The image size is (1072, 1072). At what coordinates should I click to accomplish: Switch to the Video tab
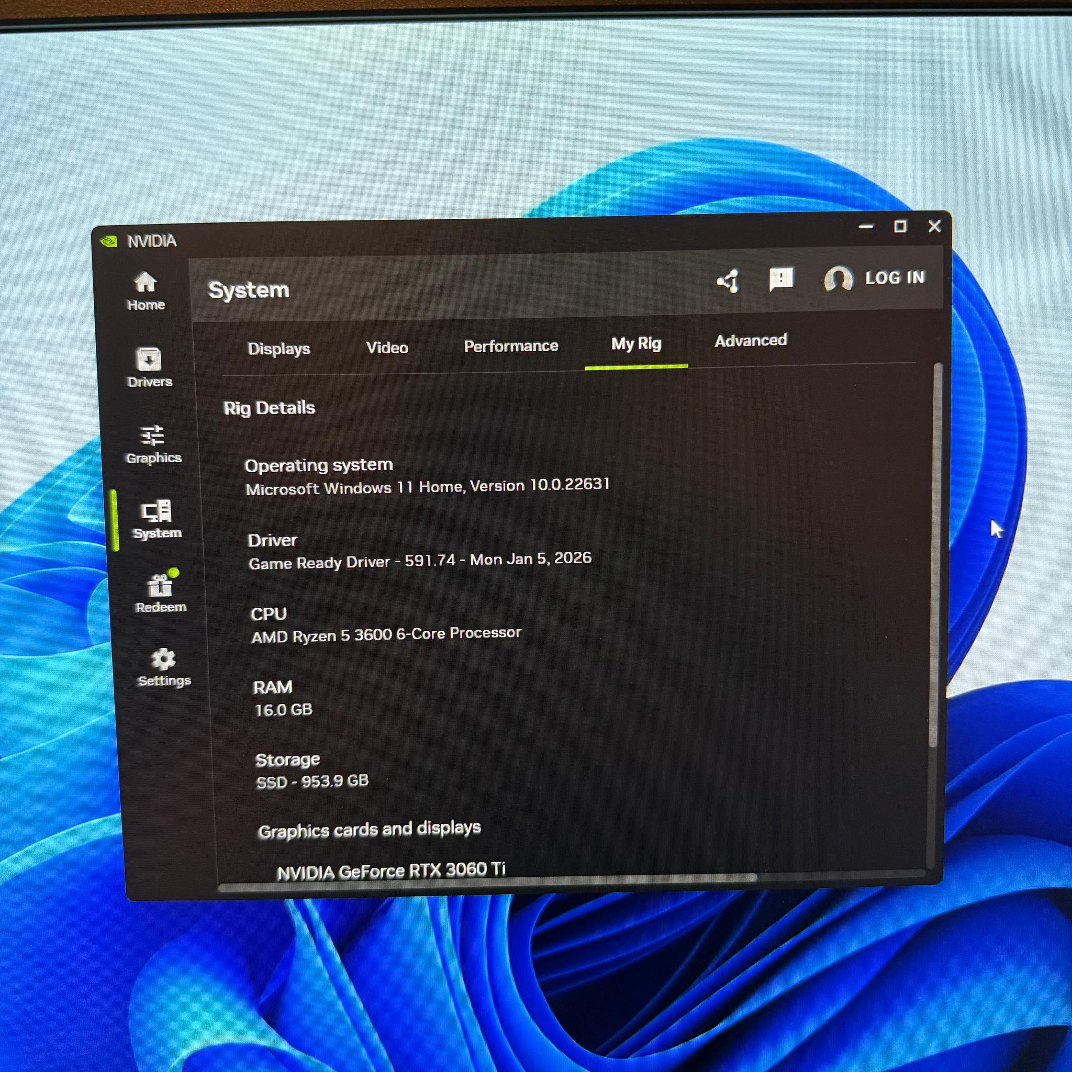coord(387,348)
